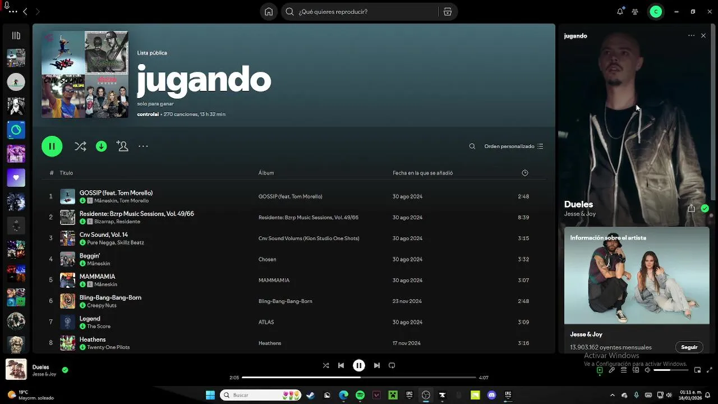Go back with the left arrow
The width and height of the screenshot is (718, 404).
point(25,12)
